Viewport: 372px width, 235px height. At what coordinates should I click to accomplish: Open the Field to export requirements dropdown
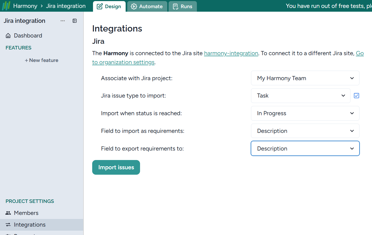(305, 149)
